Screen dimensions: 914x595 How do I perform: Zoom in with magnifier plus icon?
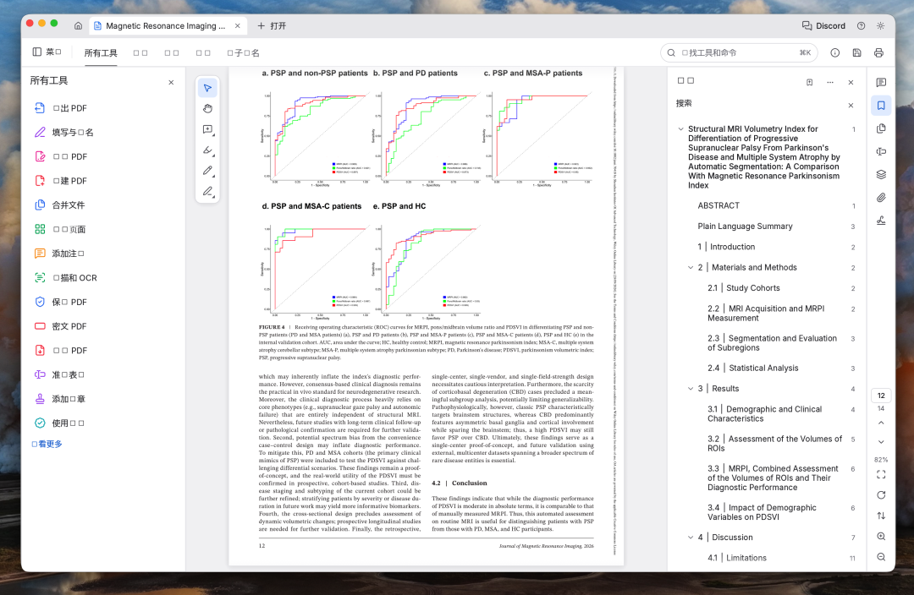click(881, 536)
